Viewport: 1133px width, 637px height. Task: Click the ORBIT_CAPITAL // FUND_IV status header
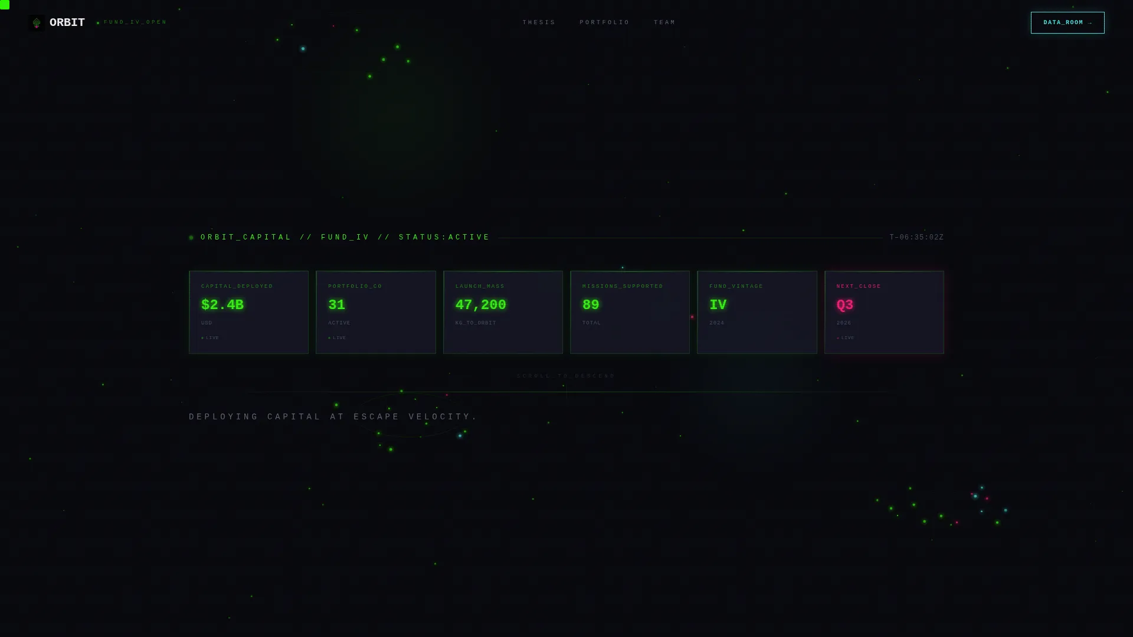pyautogui.click(x=345, y=237)
